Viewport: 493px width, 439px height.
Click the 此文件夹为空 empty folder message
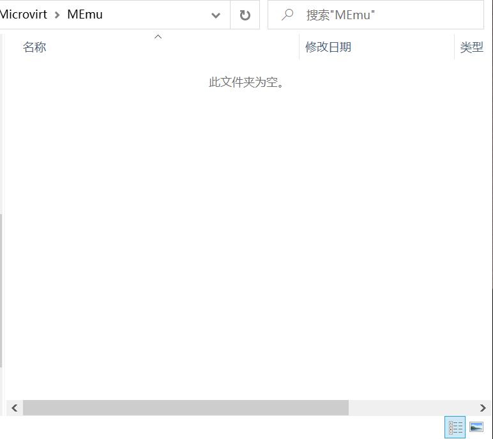[247, 82]
